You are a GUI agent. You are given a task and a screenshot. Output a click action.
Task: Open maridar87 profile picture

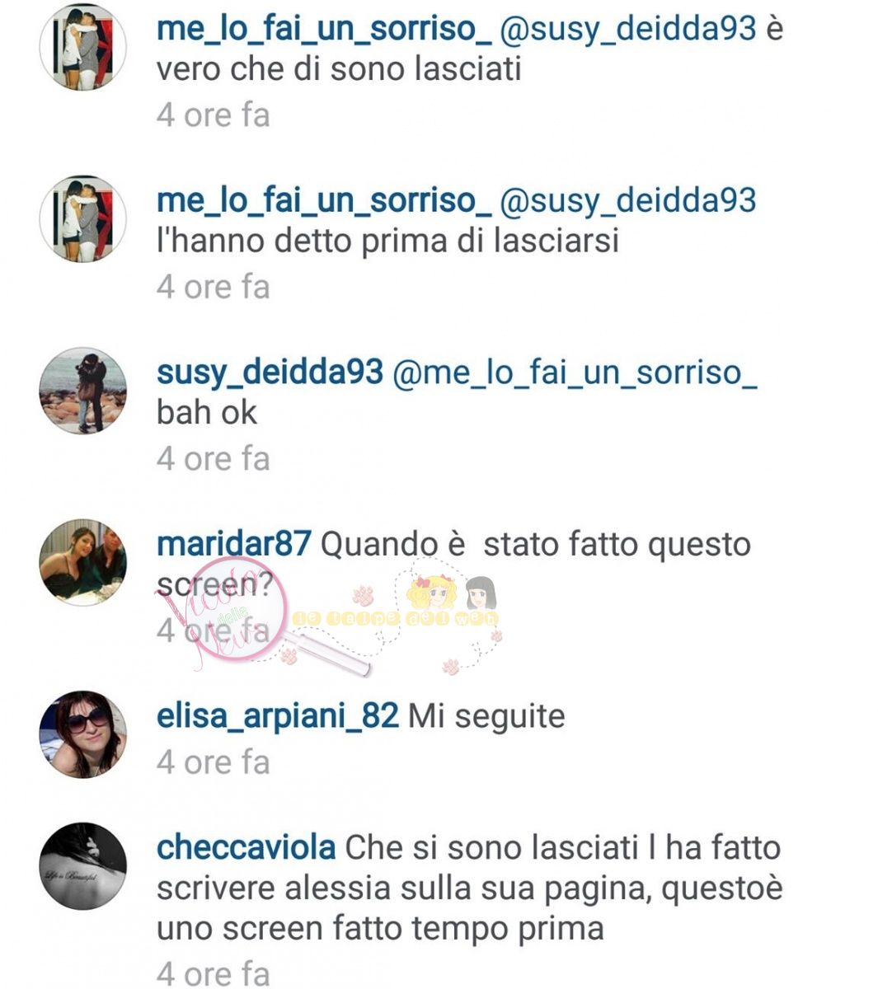coord(83,562)
